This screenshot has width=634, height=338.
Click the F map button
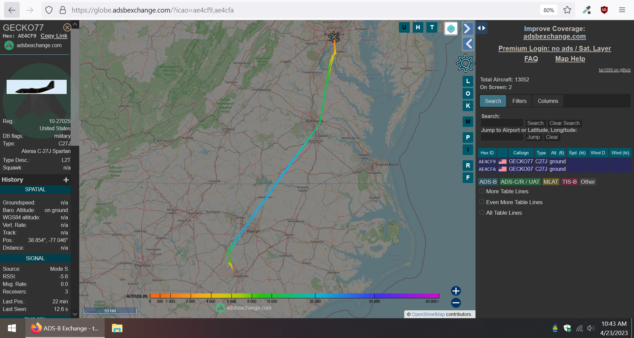[468, 178]
